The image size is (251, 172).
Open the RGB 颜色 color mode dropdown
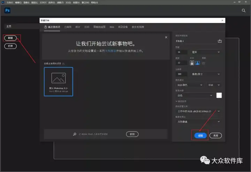click(x=190, y=85)
